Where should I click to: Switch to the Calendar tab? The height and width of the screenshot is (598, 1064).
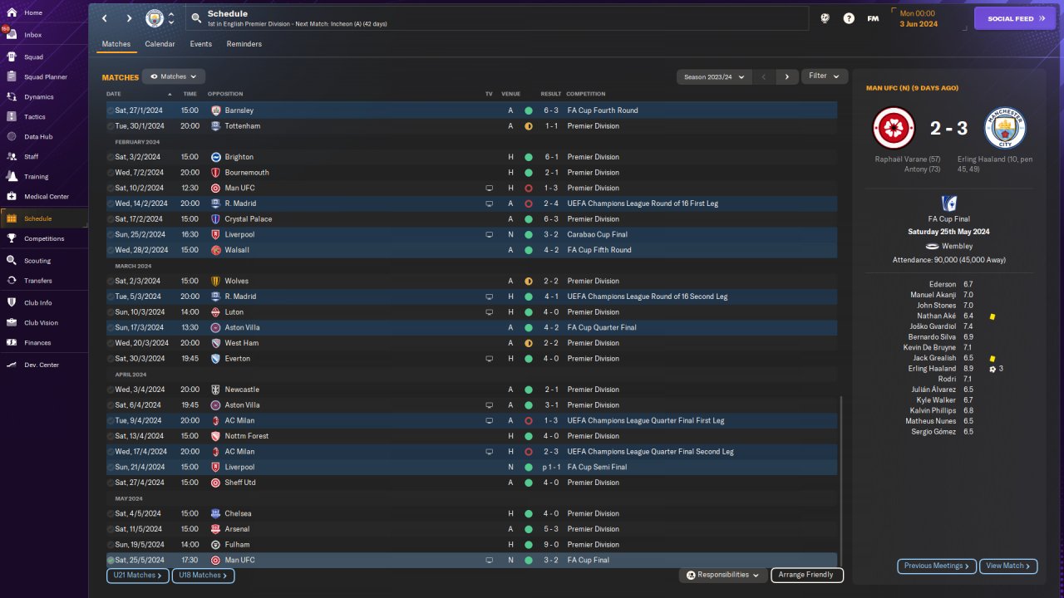click(160, 44)
